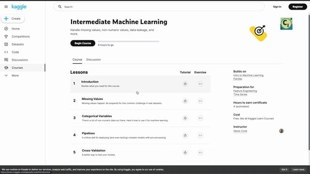This screenshot has height=174, width=310.
Task: Open the Missing Values tutorial icon
Action: click(x=185, y=101)
